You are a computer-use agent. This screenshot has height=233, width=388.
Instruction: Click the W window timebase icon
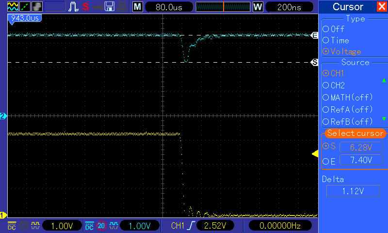click(x=258, y=7)
